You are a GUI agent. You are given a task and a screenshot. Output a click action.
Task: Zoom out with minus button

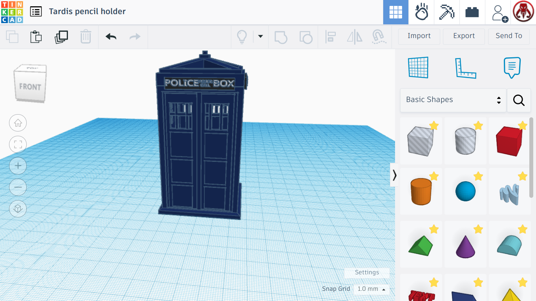(x=18, y=187)
